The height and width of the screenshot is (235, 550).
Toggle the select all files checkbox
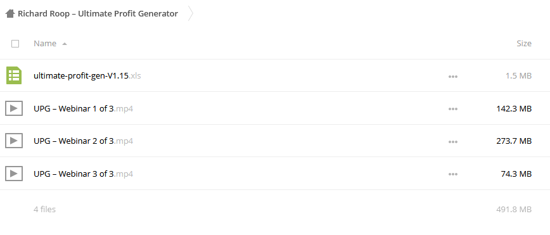(x=15, y=44)
